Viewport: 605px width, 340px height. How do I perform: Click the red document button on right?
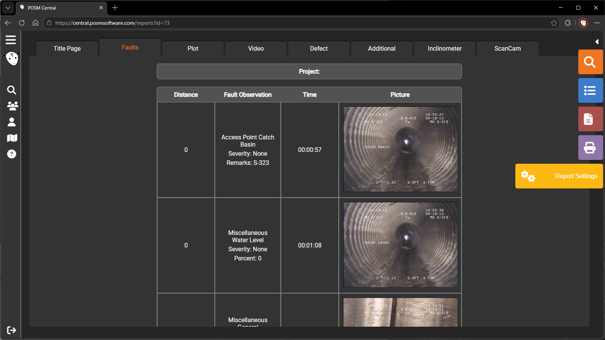tap(590, 119)
